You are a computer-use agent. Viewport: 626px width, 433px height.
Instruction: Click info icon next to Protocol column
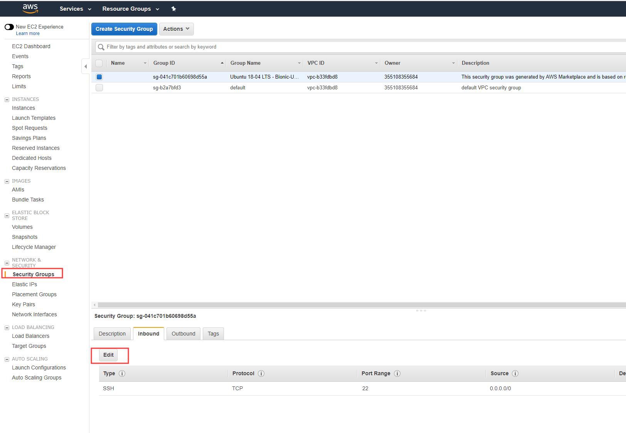(261, 373)
